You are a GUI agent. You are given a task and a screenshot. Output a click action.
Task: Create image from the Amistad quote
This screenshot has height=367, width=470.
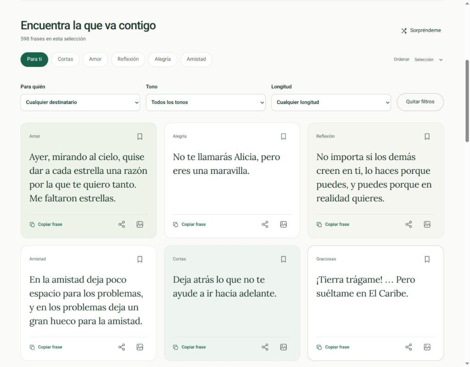(140, 347)
